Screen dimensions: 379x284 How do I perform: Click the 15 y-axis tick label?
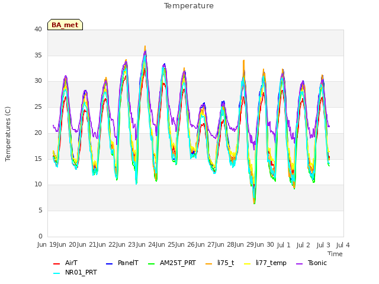pyautogui.click(x=38, y=159)
